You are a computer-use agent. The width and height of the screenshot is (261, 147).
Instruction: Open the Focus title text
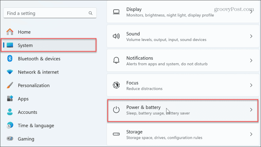132,83
